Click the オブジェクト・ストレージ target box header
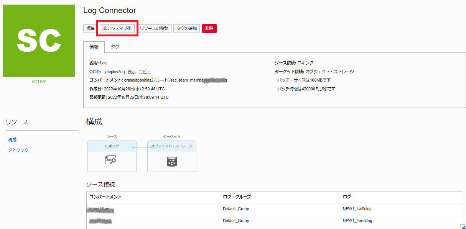 [x=172, y=146]
